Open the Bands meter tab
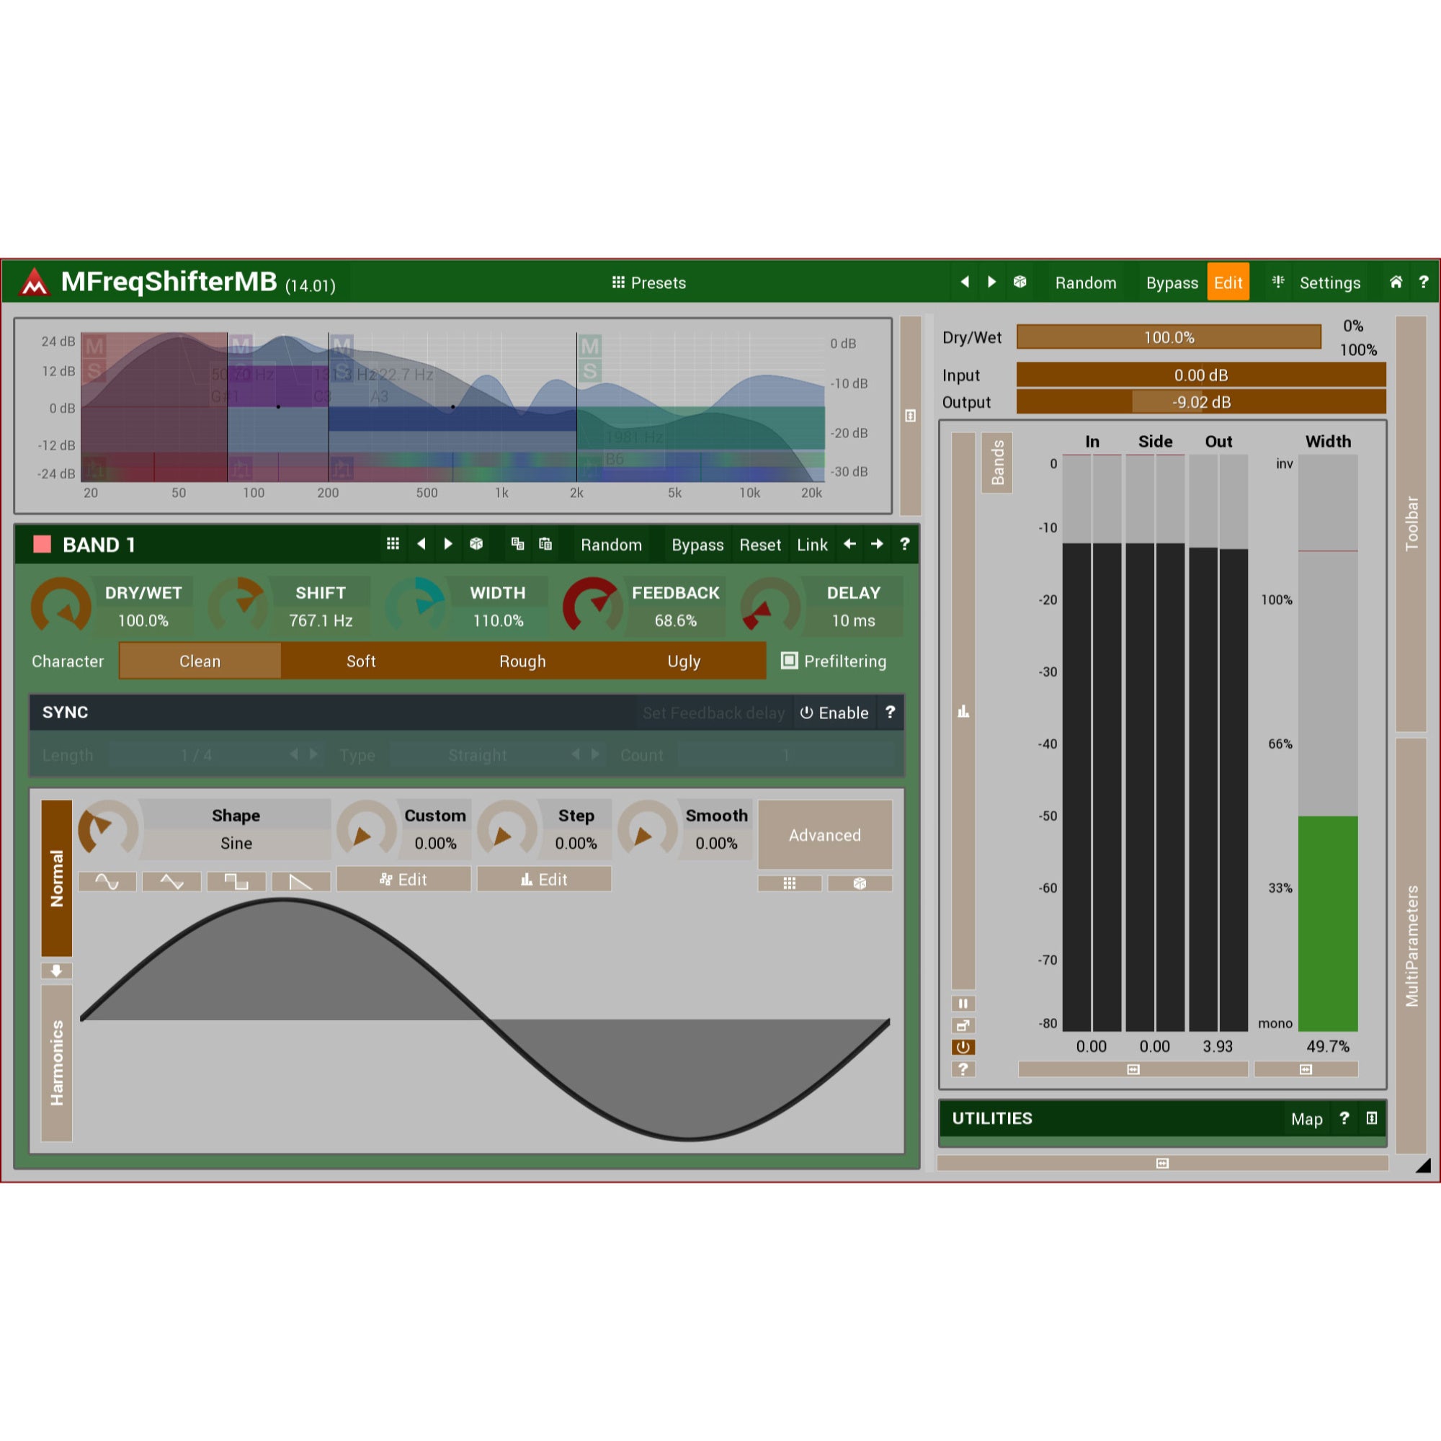 coord(996,463)
